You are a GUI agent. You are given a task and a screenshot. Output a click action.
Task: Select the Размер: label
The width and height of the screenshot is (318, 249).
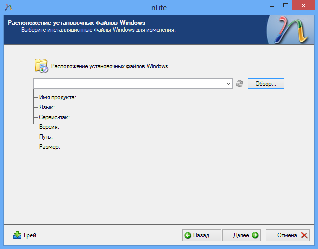[50, 147]
